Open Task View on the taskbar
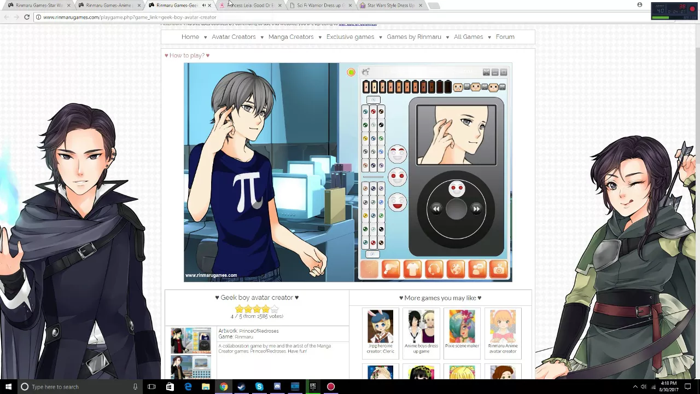This screenshot has width=700, height=394. pos(151,387)
